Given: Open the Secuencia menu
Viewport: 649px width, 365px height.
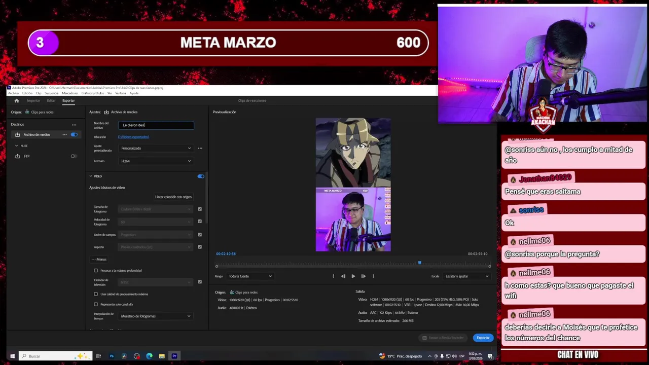Looking at the screenshot, I should [51, 93].
